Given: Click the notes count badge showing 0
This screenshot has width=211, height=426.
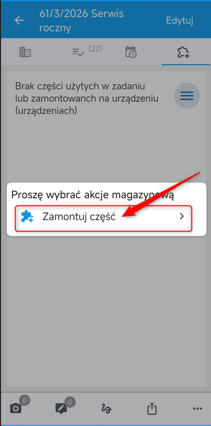Looking at the screenshot, I should click(x=70, y=402).
